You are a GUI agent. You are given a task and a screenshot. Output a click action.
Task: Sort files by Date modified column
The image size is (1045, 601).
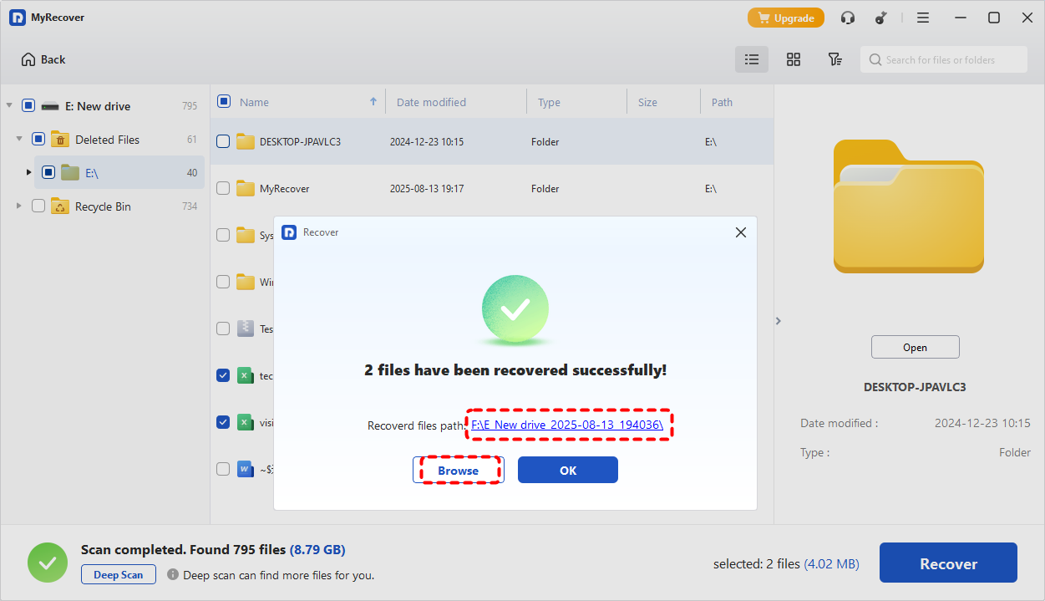(x=431, y=102)
